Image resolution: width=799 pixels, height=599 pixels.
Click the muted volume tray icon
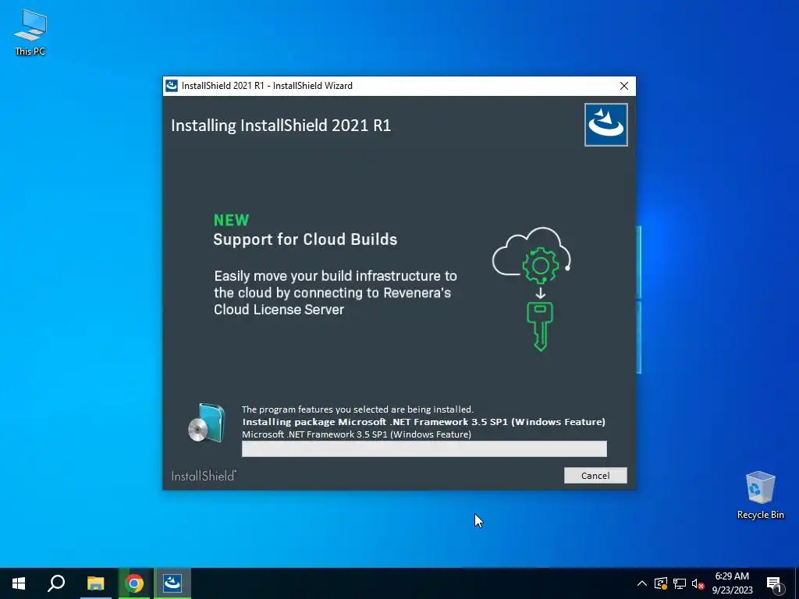pyautogui.click(x=698, y=583)
